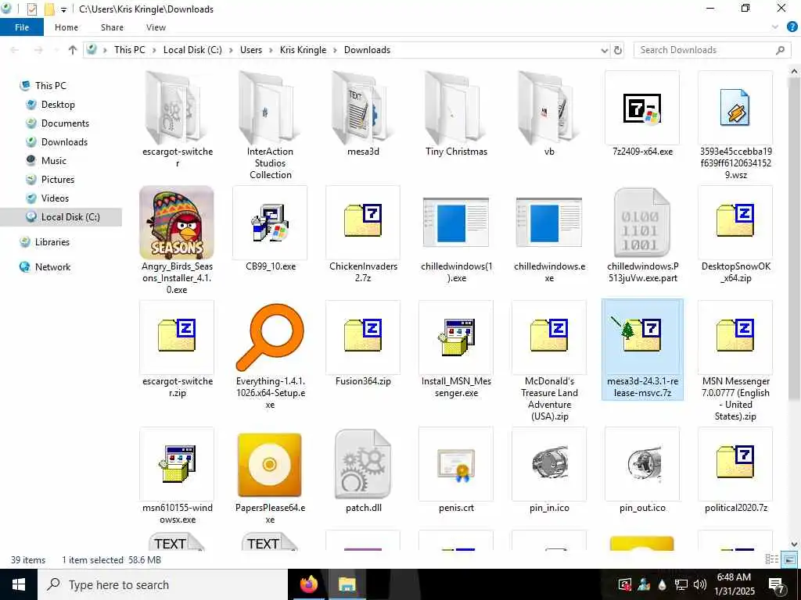
Task: Select the pin_out.ico icon file
Action: coord(642,470)
